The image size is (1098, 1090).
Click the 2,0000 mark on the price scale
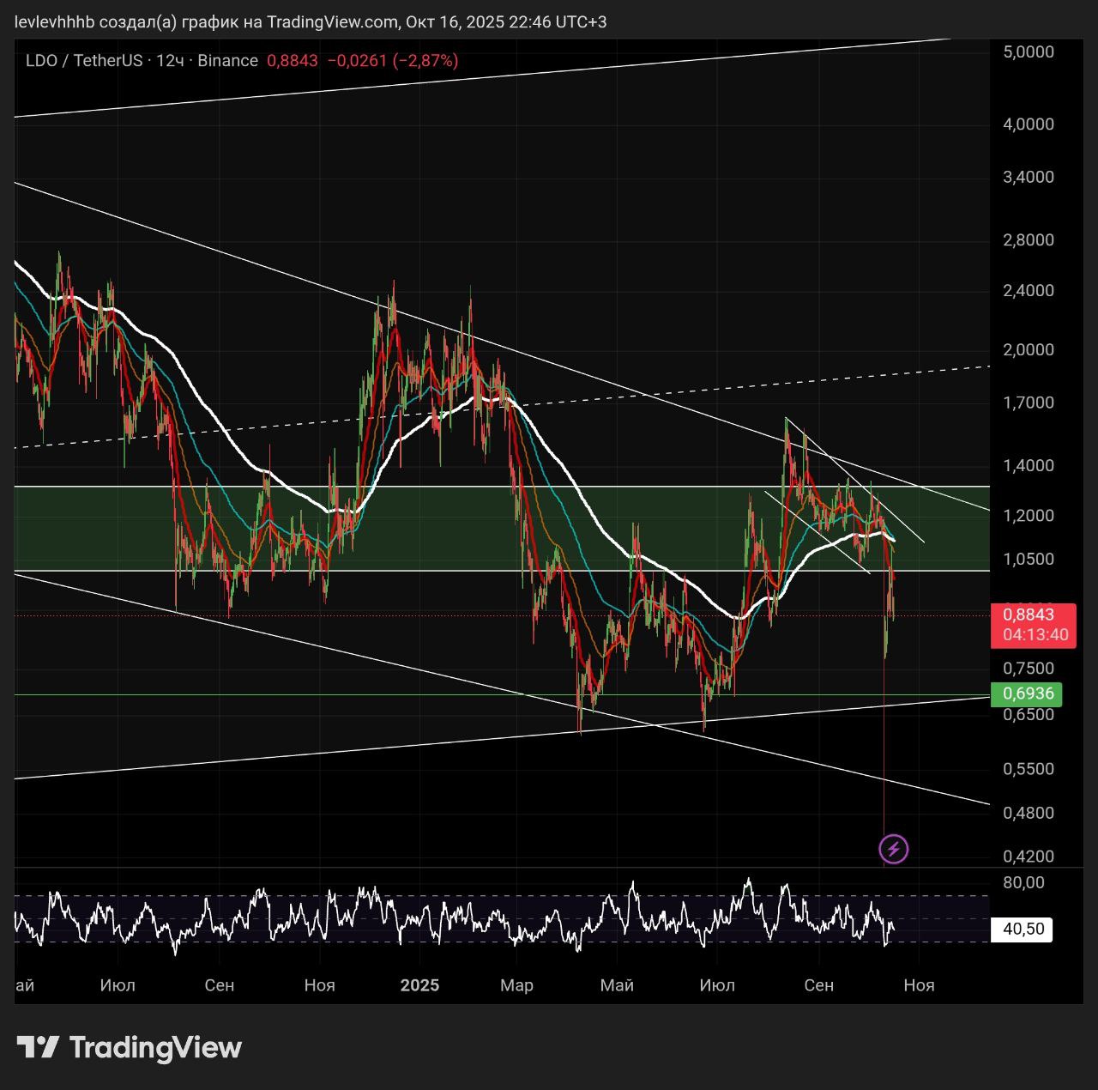(1029, 350)
